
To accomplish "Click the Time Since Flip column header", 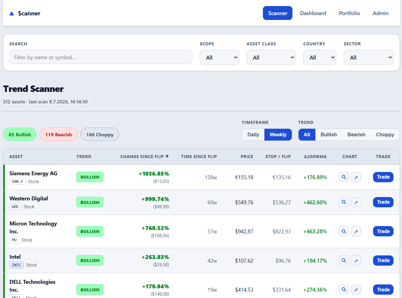I will click(x=199, y=157).
